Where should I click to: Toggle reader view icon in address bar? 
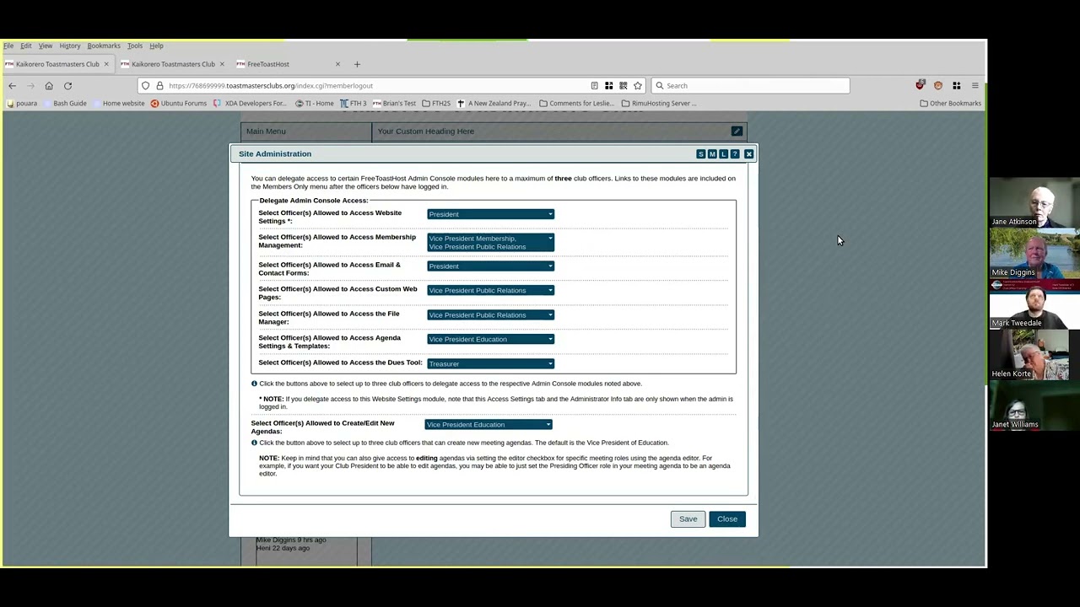594,86
